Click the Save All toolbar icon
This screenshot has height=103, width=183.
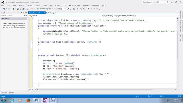pyautogui.click(x=23, y=9)
